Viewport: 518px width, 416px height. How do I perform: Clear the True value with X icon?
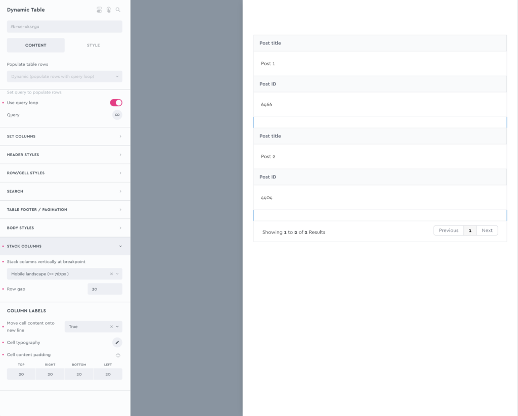pyautogui.click(x=111, y=327)
